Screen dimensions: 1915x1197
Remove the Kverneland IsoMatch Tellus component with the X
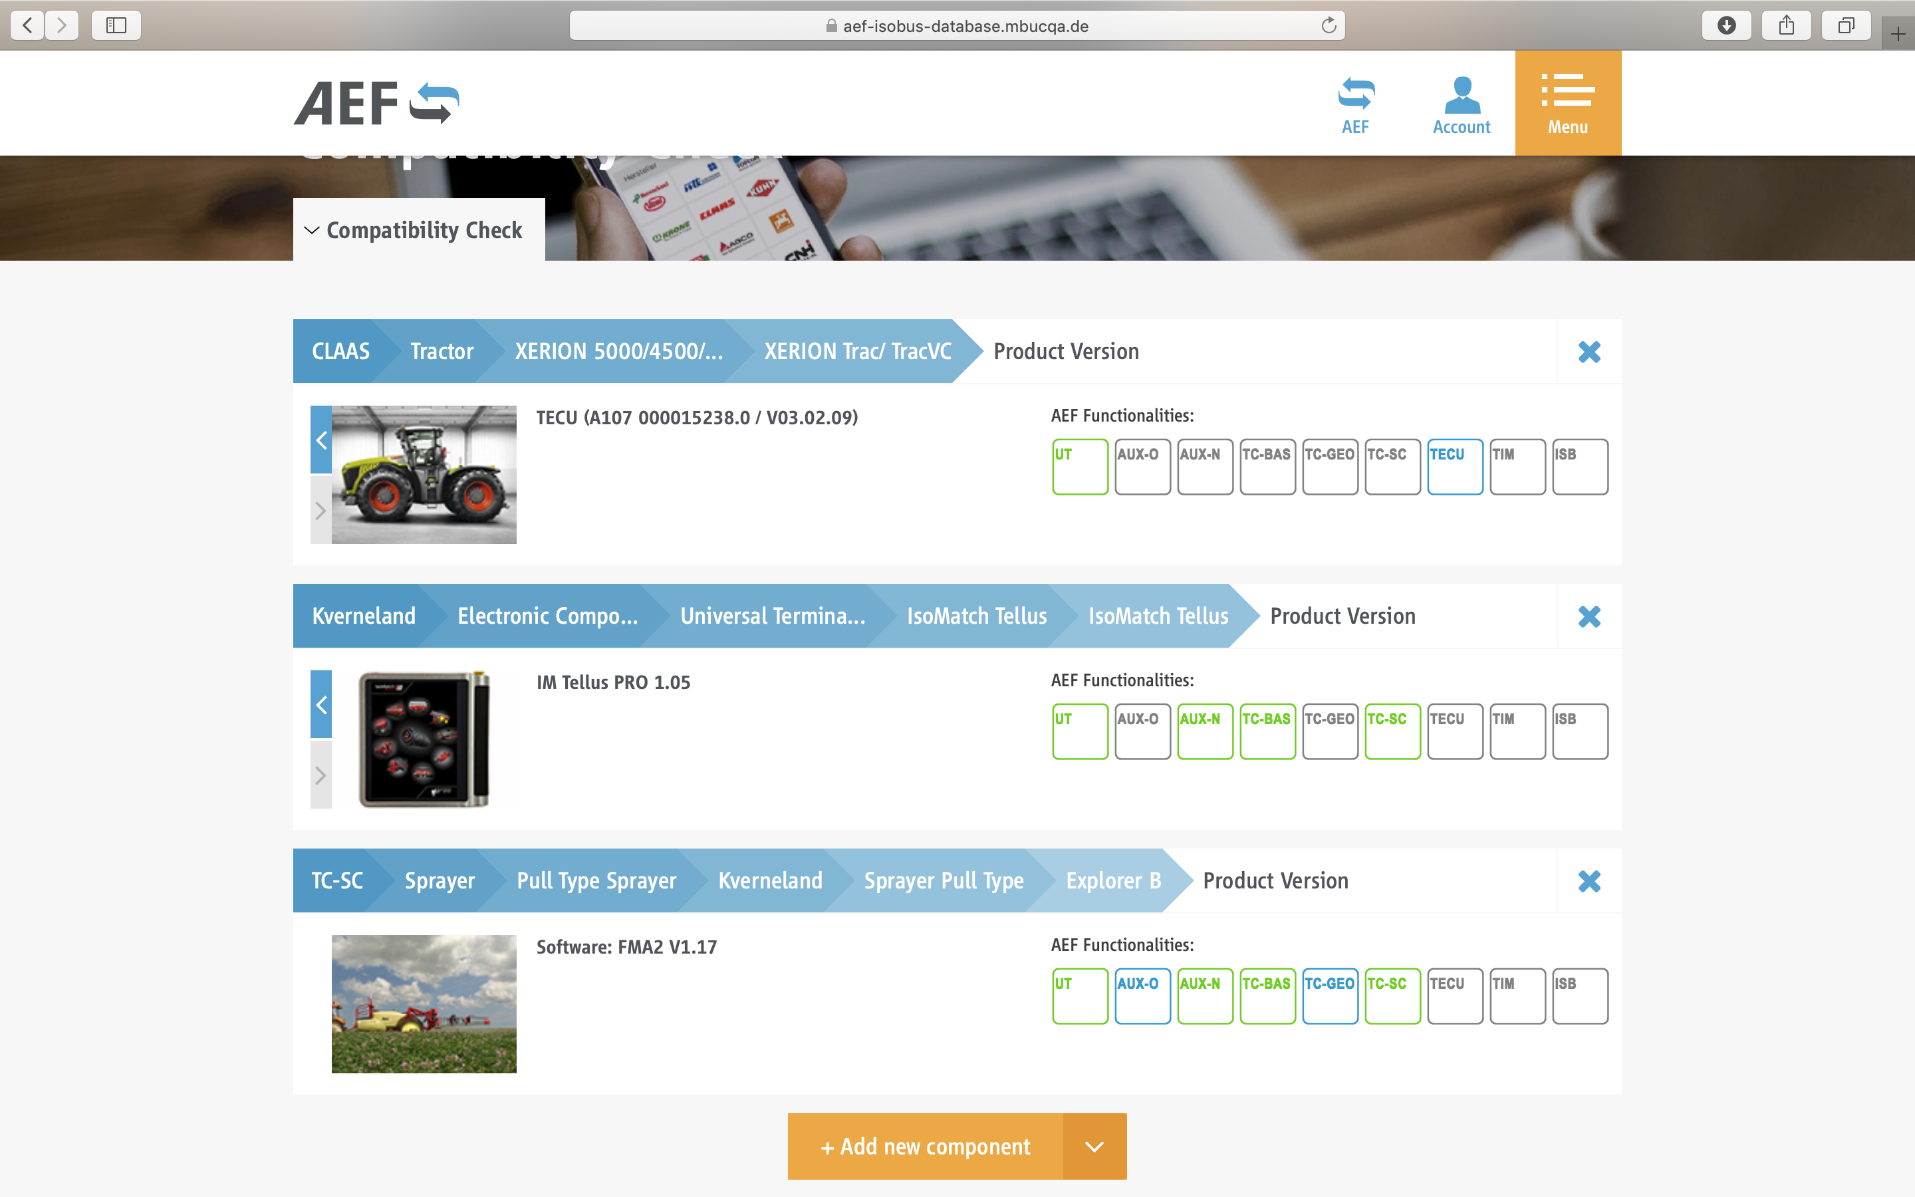point(1589,616)
